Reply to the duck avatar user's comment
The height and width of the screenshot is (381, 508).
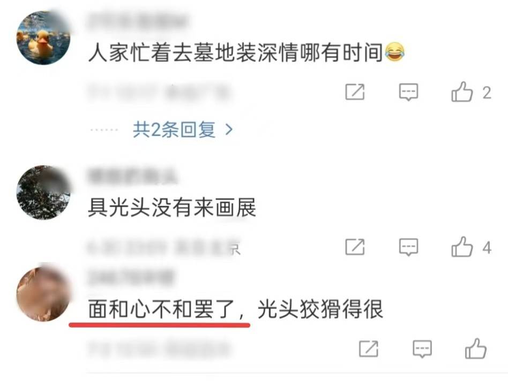coord(408,92)
